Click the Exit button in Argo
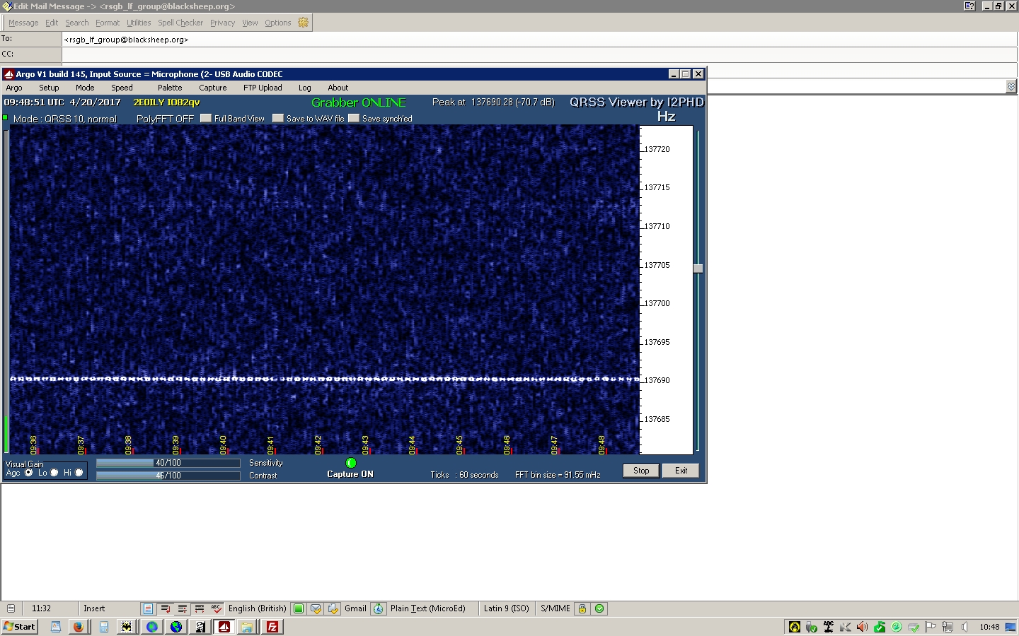This screenshot has width=1019, height=636. (x=681, y=471)
